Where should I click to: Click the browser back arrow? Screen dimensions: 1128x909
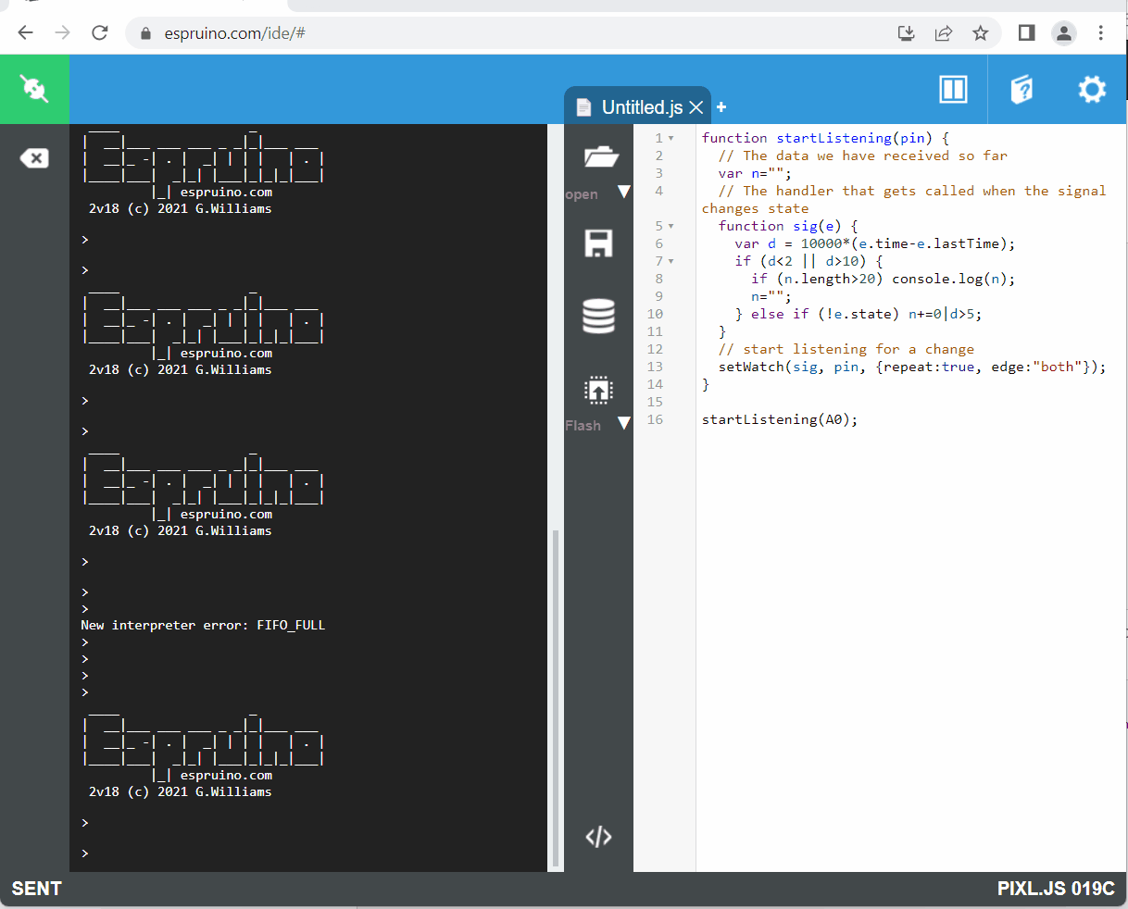coord(25,32)
